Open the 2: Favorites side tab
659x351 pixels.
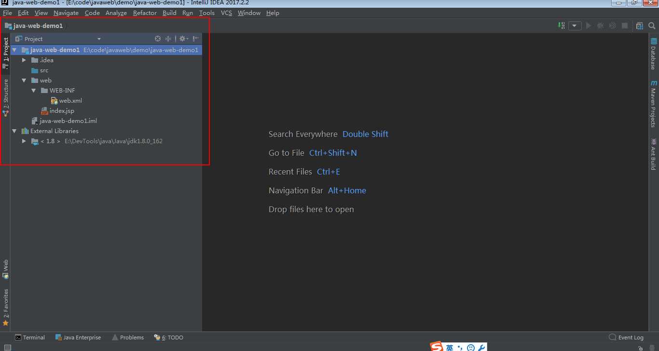5,307
